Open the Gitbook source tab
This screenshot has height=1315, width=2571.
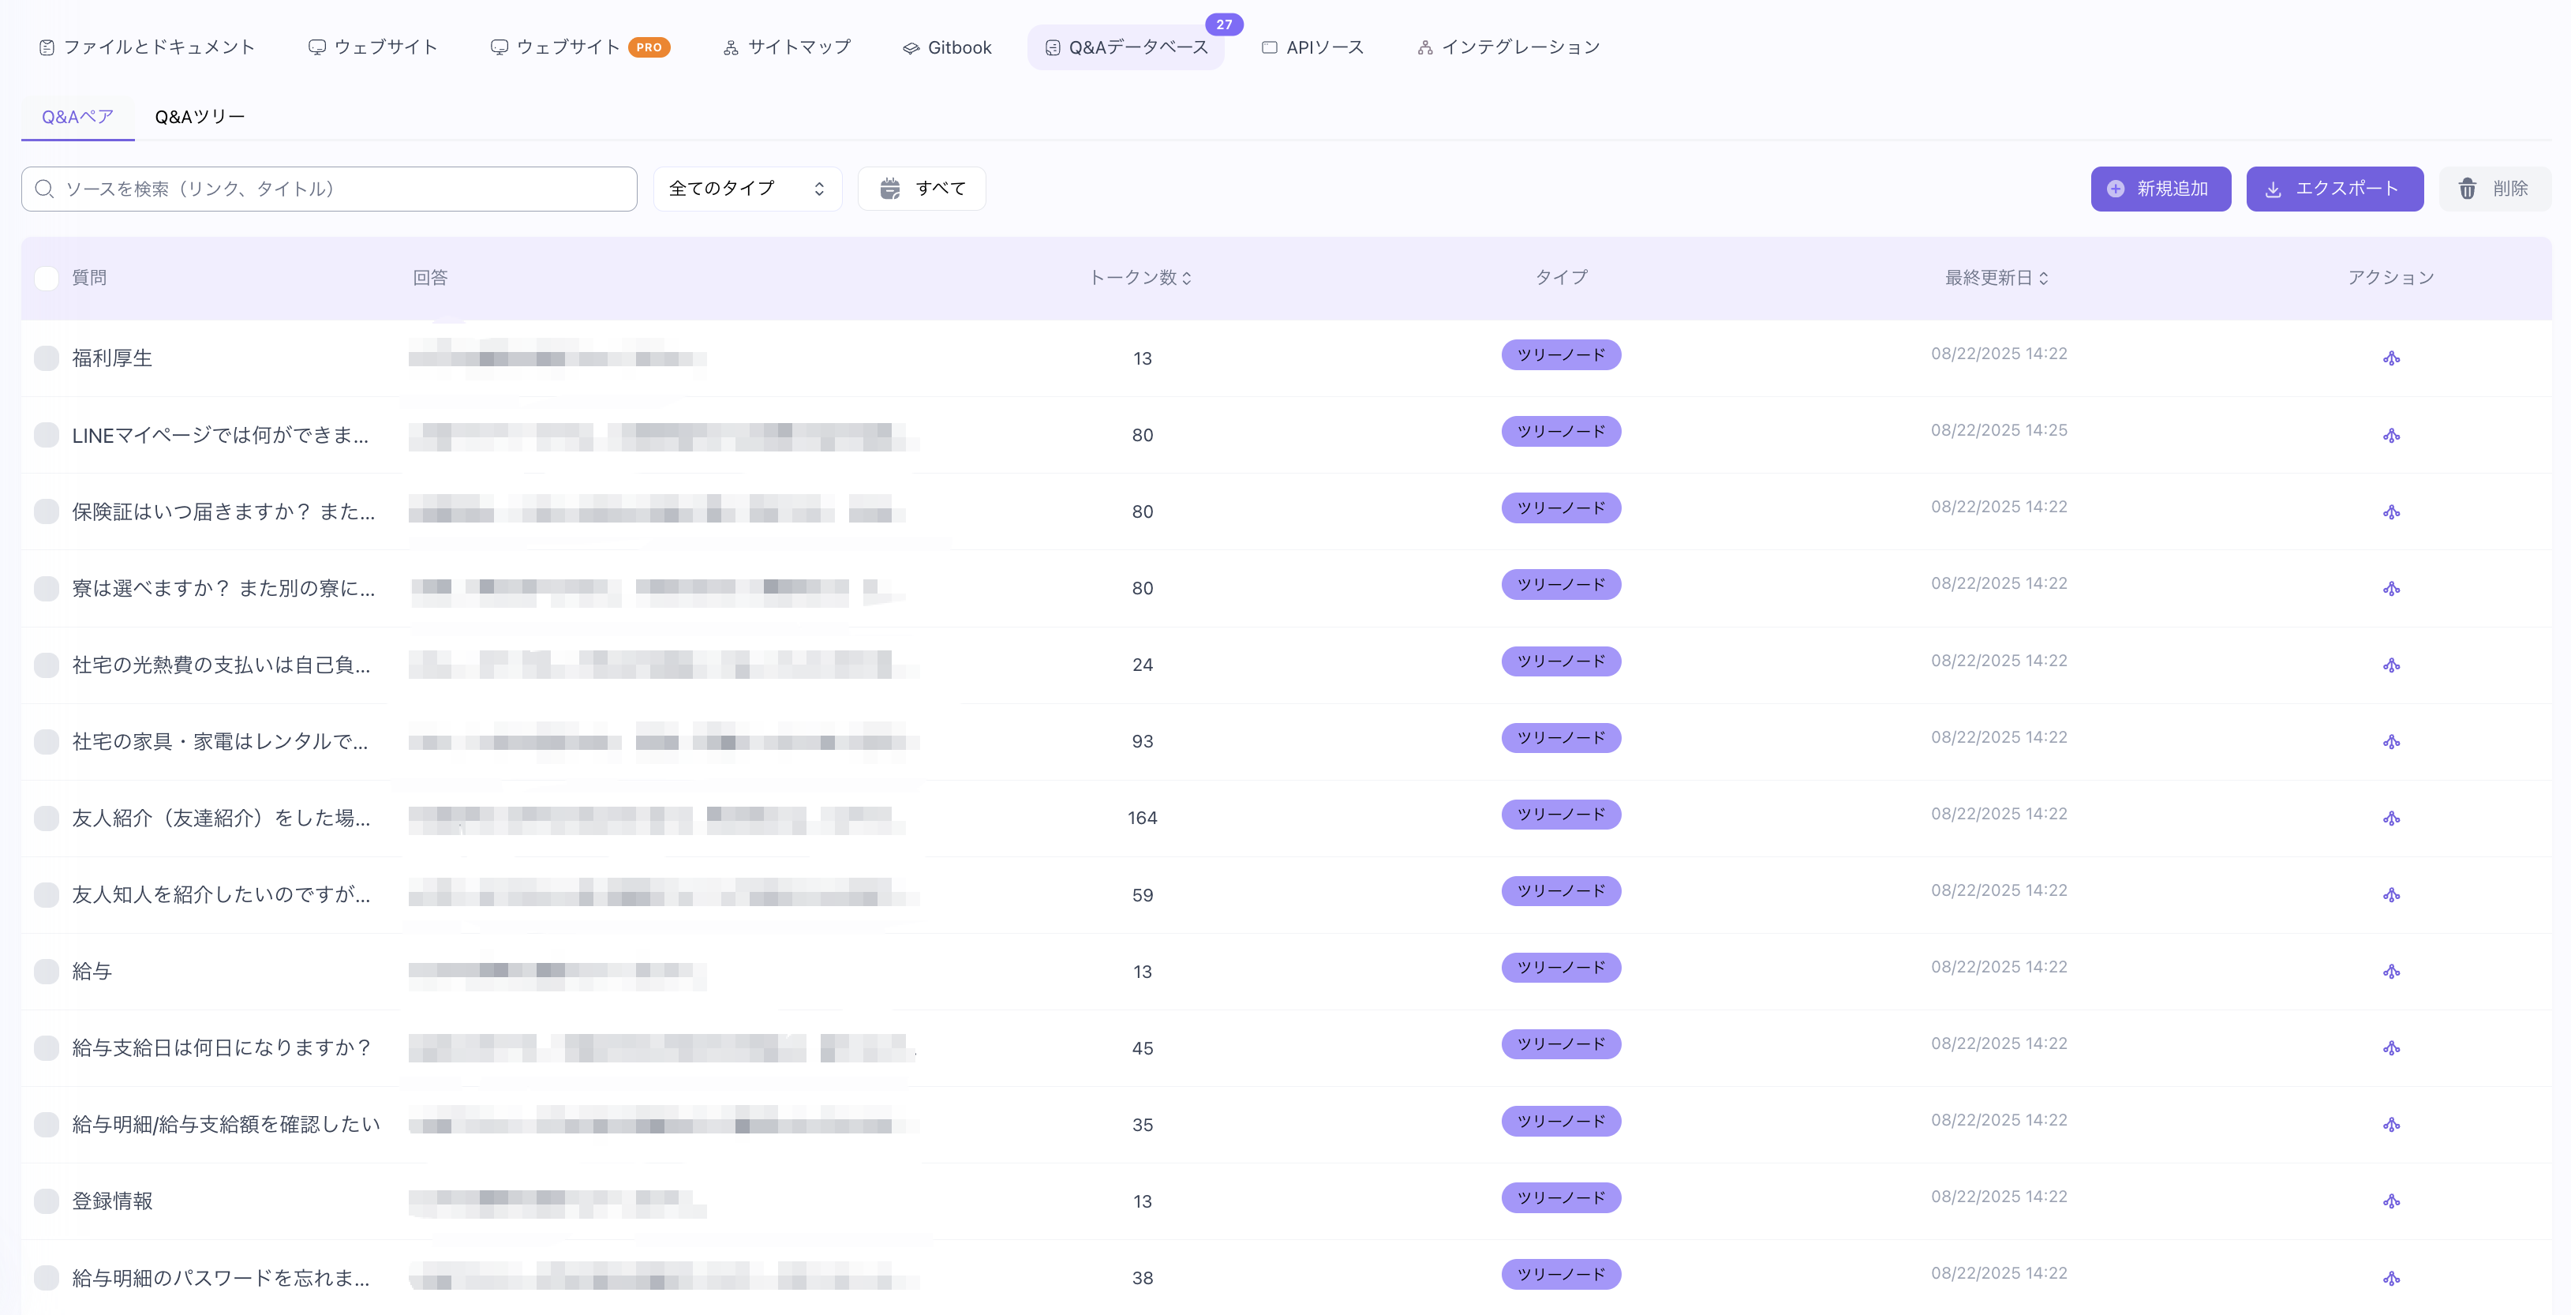[946, 47]
